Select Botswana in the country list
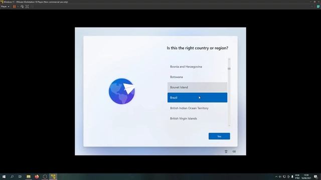321x180 pixels. (197, 77)
